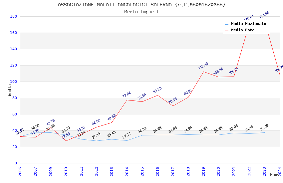
Task: Click the 27.19 data label
Action: tap(96, 136)
